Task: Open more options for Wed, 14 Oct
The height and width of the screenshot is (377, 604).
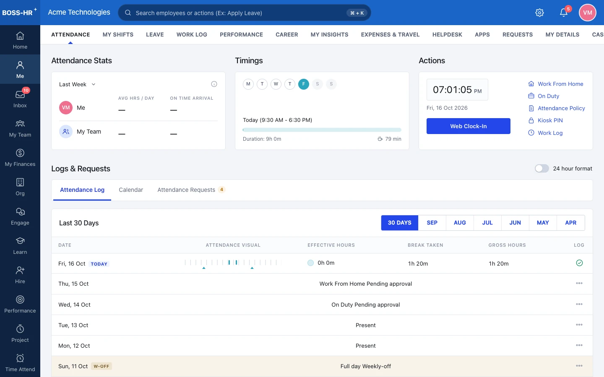Action: point(579,304)
